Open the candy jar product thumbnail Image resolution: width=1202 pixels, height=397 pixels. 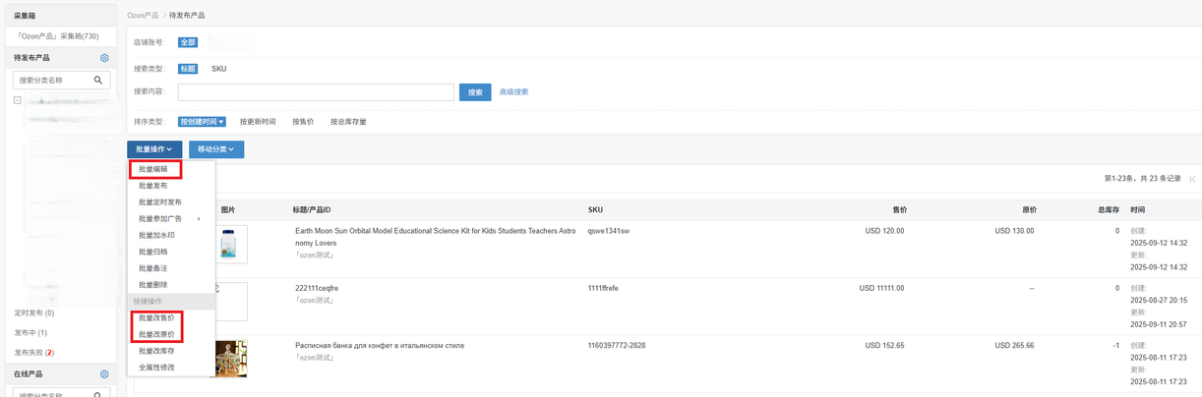click(230, 359)
